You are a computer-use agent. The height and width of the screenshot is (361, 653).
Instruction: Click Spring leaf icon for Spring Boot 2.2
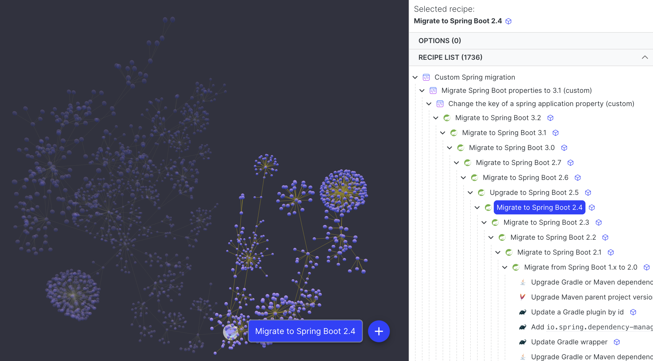click(502, 237)
